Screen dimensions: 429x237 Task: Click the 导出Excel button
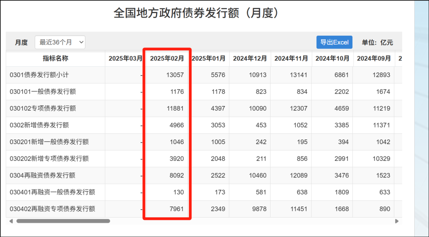(334, 42)
